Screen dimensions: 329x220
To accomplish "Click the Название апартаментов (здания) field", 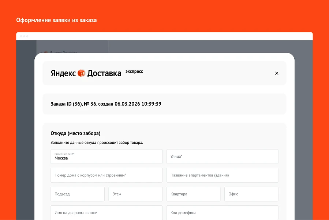I will pyautogui.click(x=223, y=175).
